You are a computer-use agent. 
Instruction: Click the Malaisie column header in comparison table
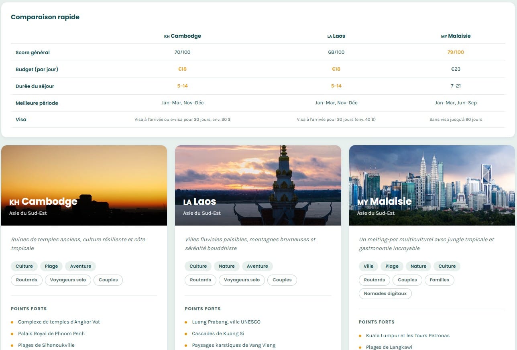tap(456, 36)
